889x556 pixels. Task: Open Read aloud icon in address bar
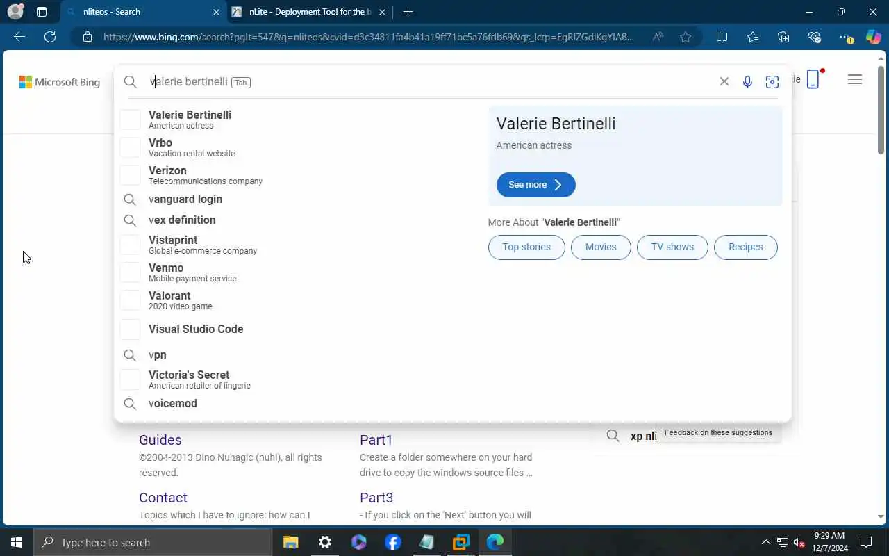pos(658,37)
